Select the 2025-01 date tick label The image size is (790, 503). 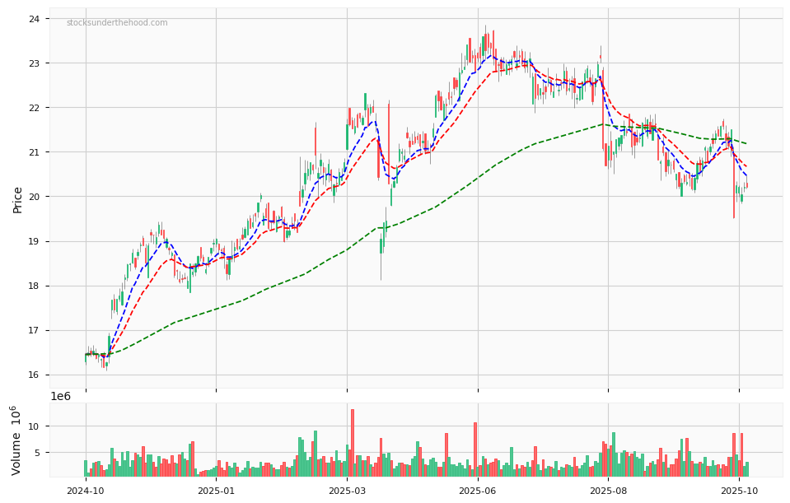216,491
